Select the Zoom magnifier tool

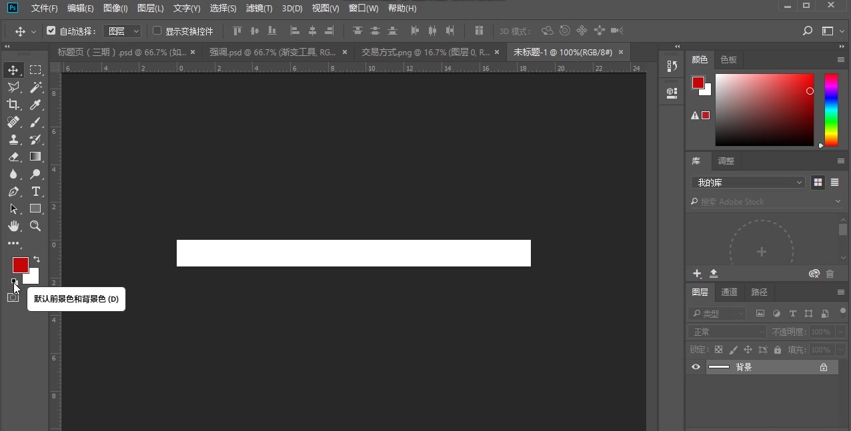pyautogui.click(x=35, y=226)
